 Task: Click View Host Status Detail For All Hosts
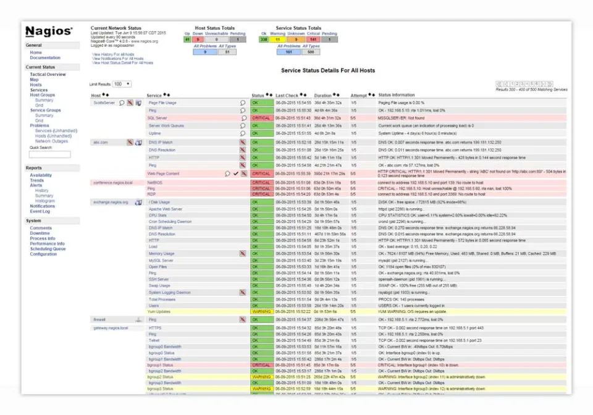pyautogui.click(x=122, y=63)
